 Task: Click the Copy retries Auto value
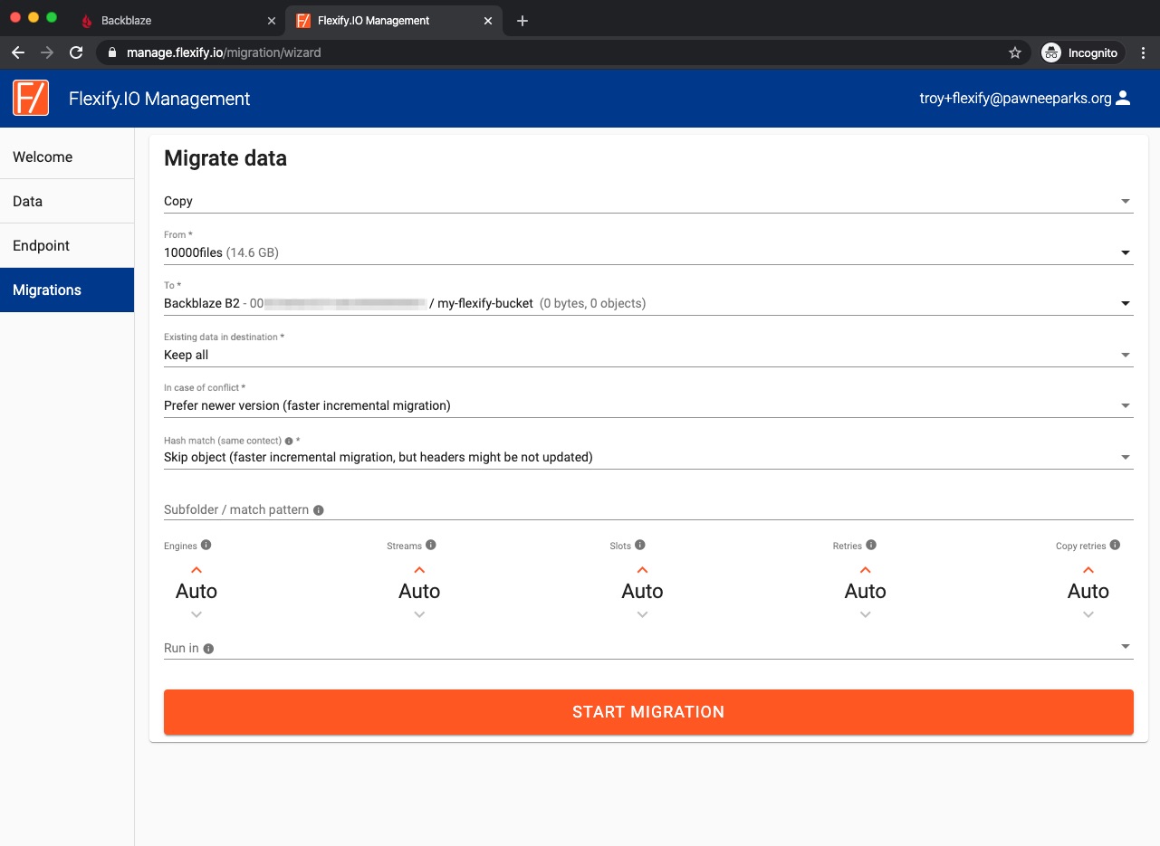click(x=1088, y=591)
